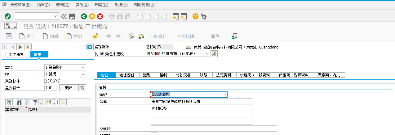Switch to the 付款交易 tab

click(184, 75)
